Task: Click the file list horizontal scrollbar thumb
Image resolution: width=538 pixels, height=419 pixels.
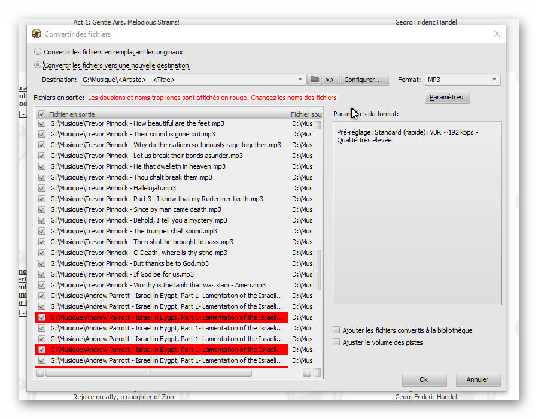Action: click(x=148, y=372)
